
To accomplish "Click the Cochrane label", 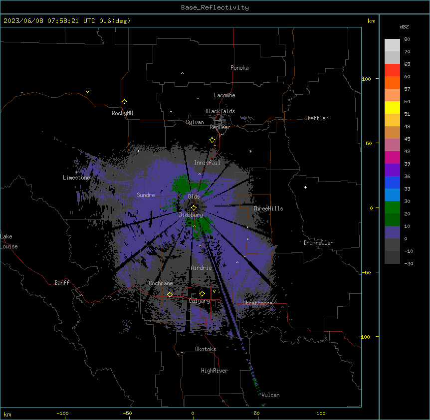I will (x=161, y=283).
